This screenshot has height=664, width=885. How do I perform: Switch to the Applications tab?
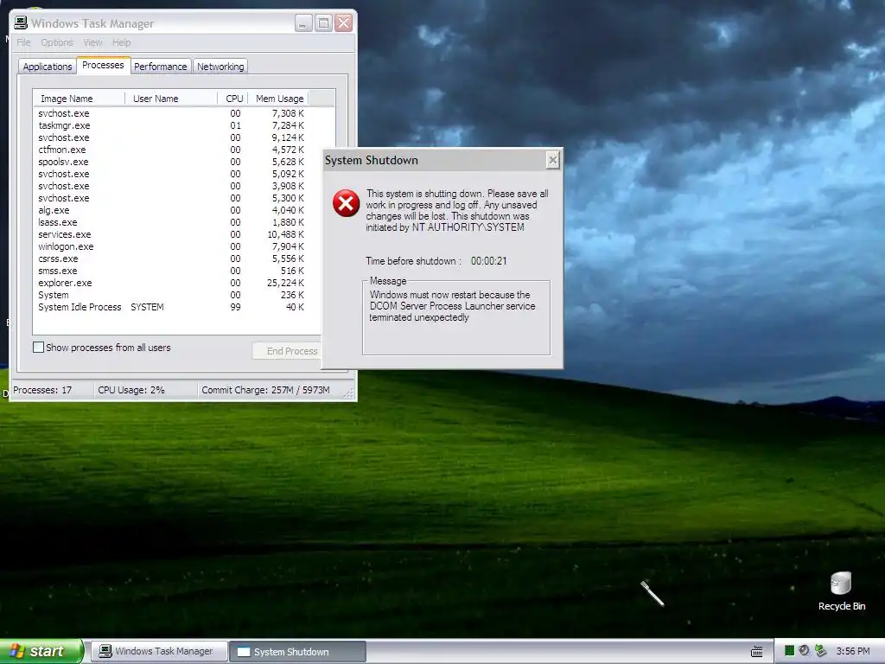pos(48,67)
